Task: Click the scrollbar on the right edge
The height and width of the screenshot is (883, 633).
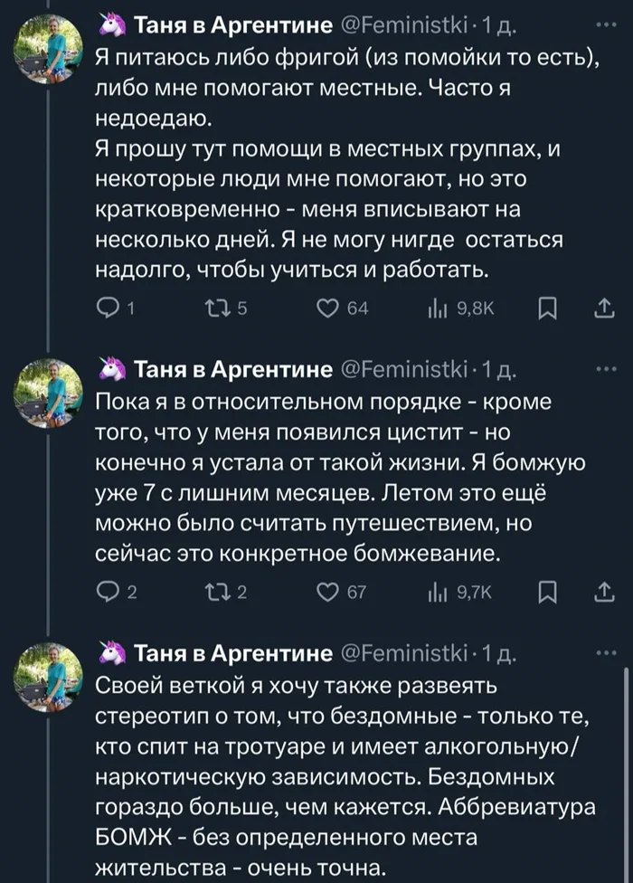Action: tap(626, 769)
